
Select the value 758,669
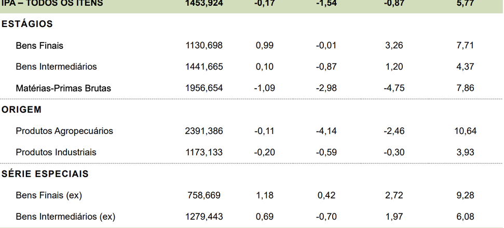[204, 195]
